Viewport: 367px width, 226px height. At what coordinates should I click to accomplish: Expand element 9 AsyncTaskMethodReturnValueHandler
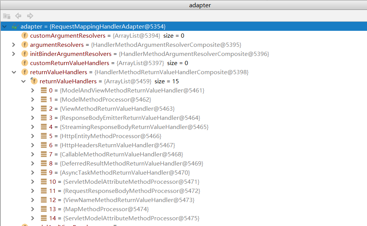(33, 172)
